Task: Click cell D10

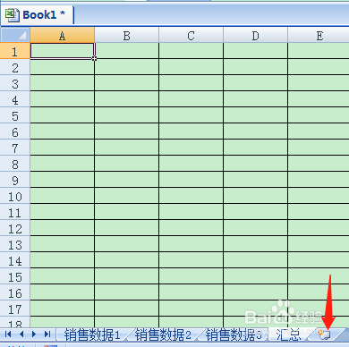Action: coord(255,196)
